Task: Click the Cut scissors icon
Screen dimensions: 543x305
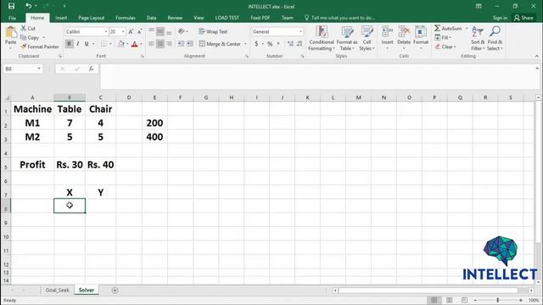Action: [x=24, y=28]
